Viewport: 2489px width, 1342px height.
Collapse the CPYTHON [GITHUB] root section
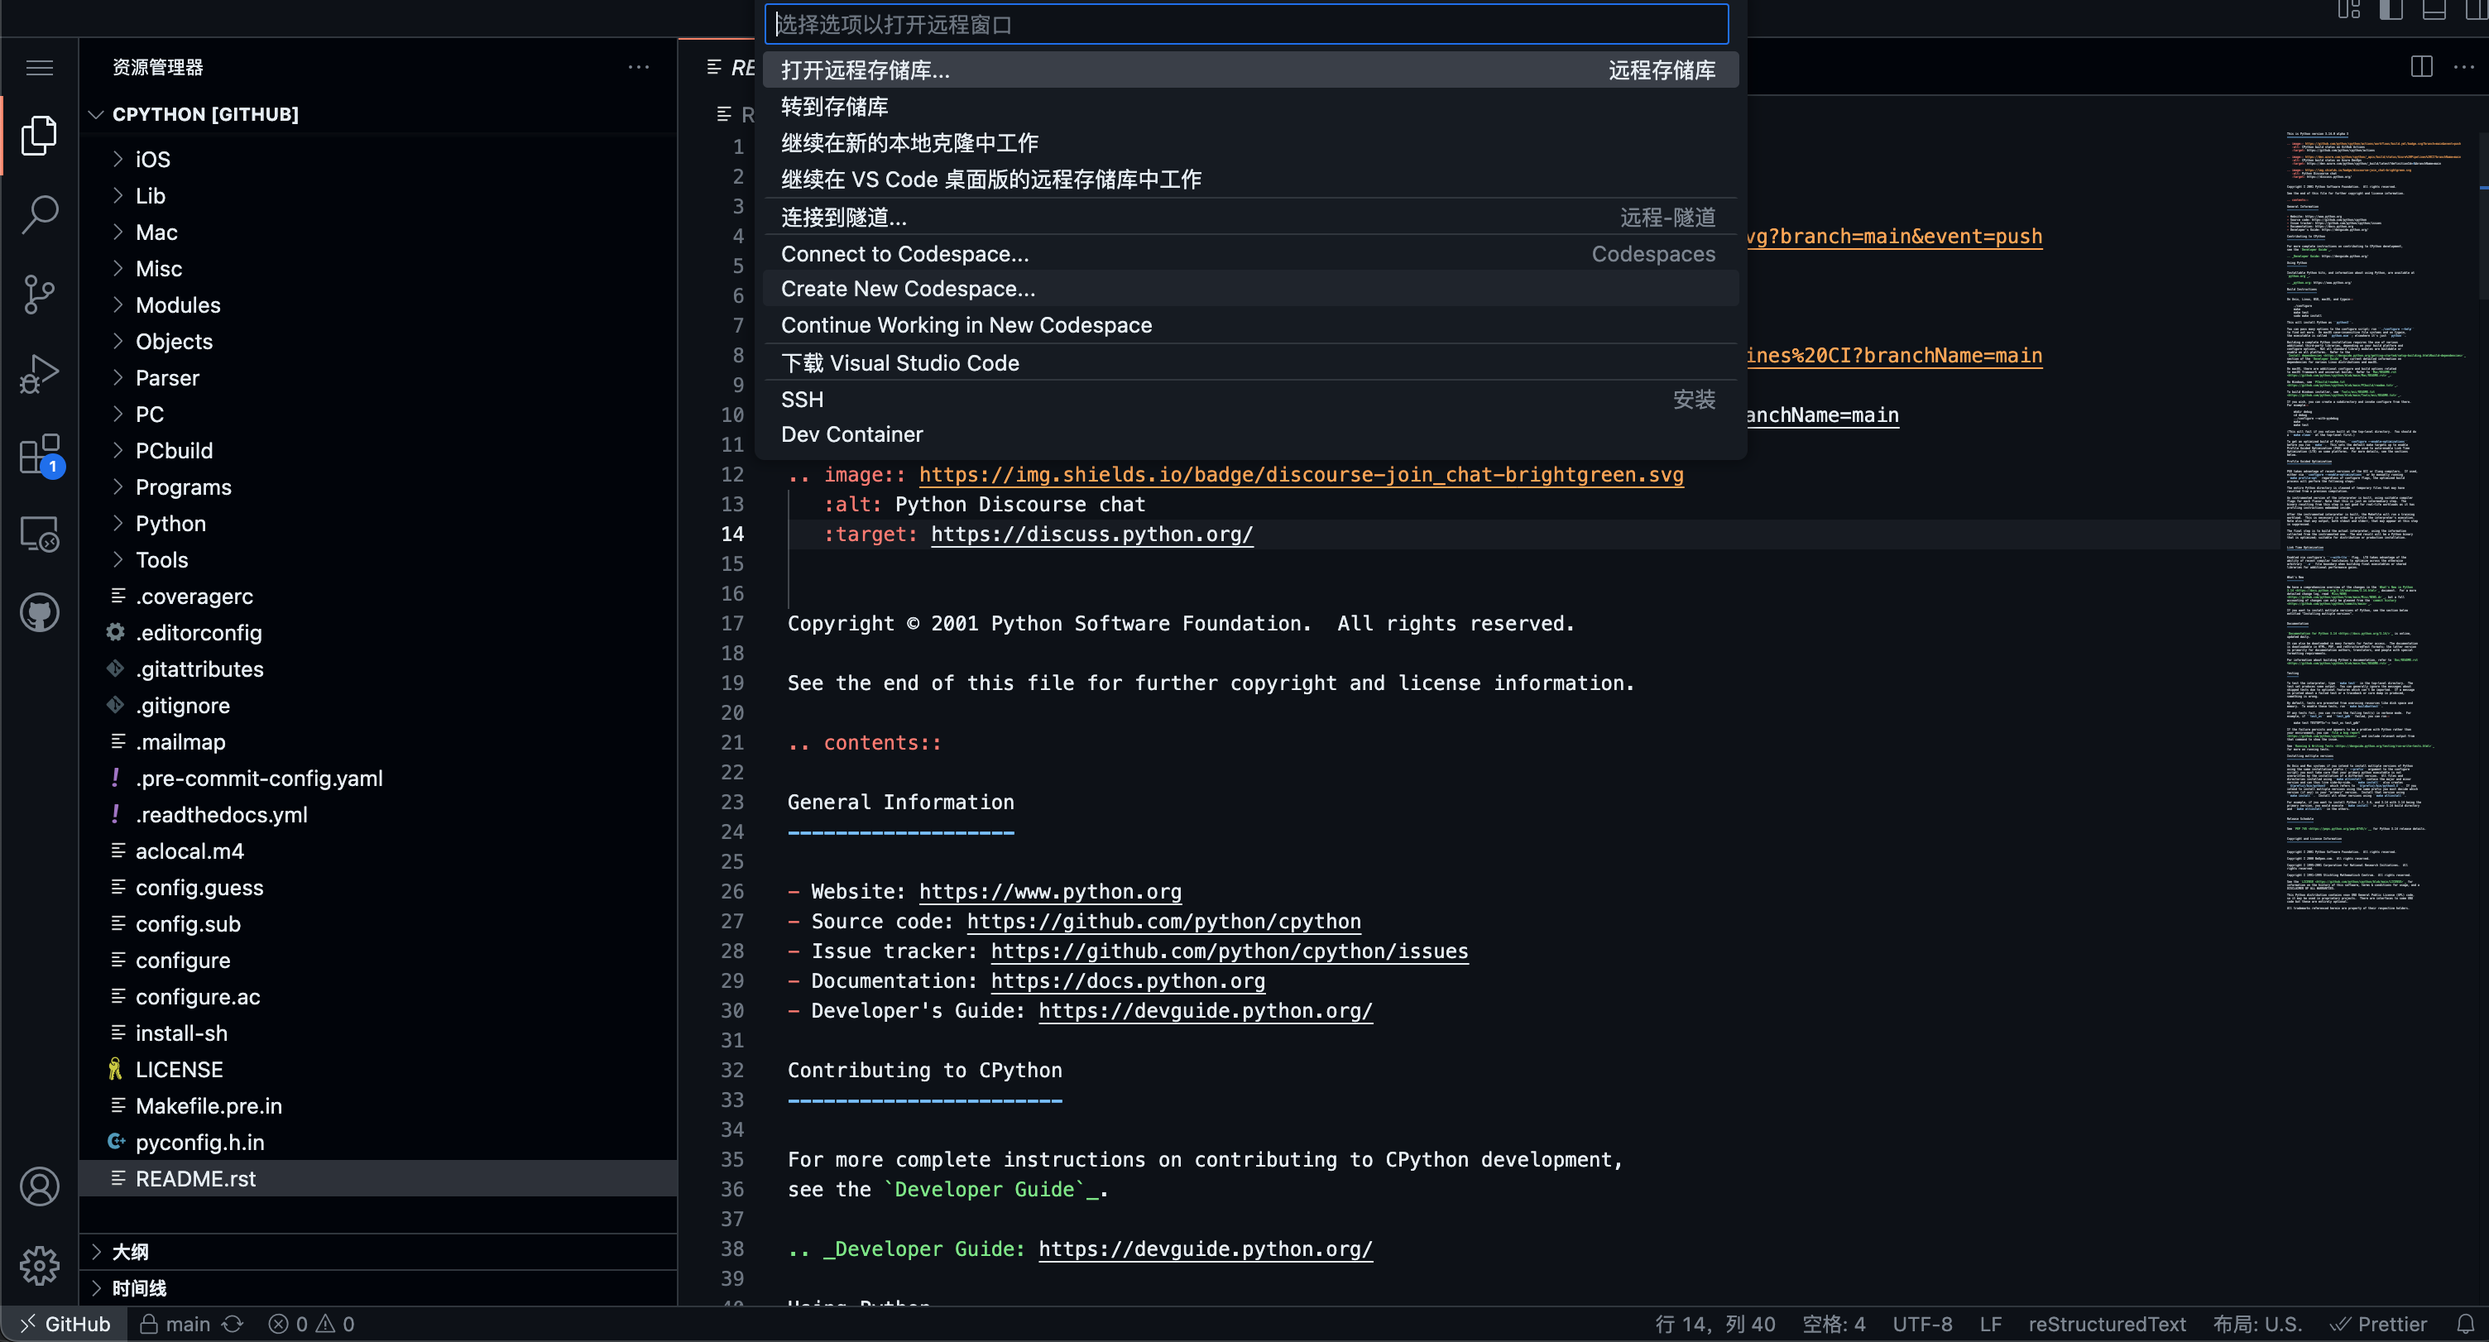tap(205, 114)
